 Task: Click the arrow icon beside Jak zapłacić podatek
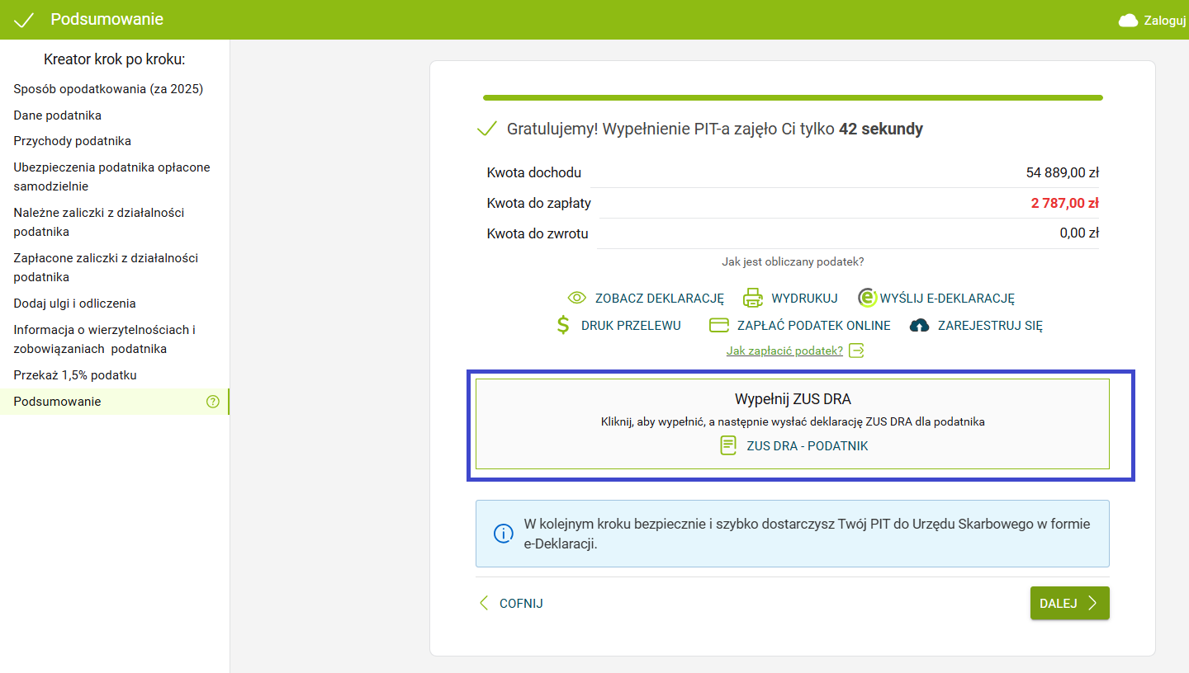pyautogui.click(x=857, y=351)
